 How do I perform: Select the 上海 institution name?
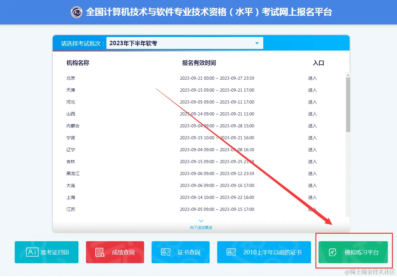coord(71,197)
